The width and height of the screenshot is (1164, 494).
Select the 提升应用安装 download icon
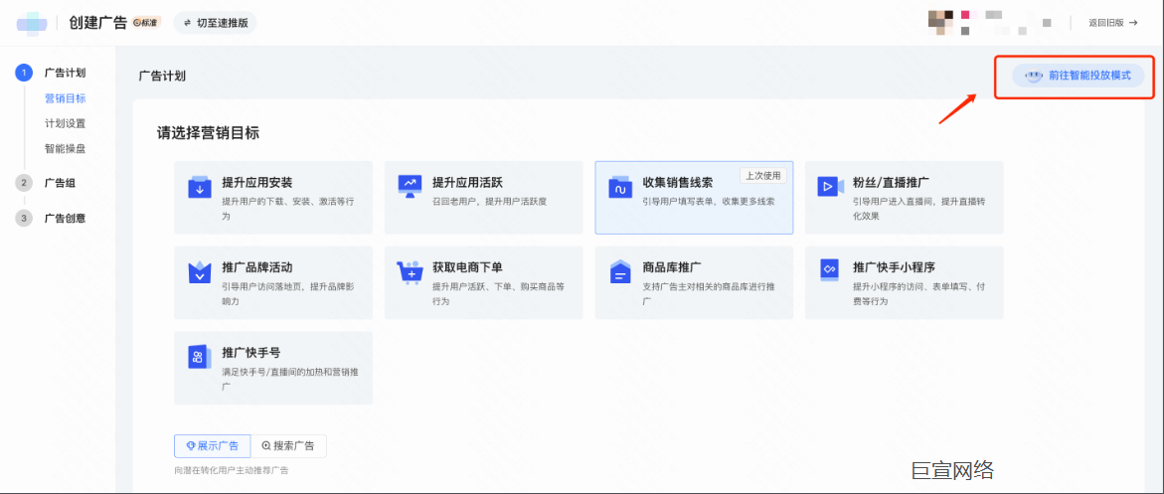point(199,187)
